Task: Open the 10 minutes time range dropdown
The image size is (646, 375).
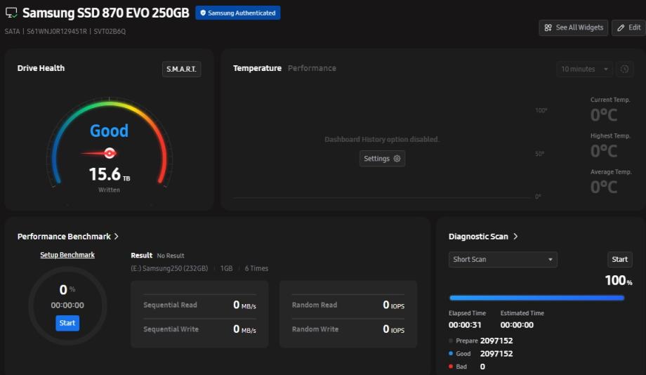Action: click(x=584, y=69)
